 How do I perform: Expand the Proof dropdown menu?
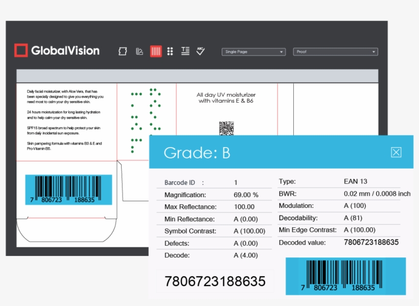tap(336, 52)
